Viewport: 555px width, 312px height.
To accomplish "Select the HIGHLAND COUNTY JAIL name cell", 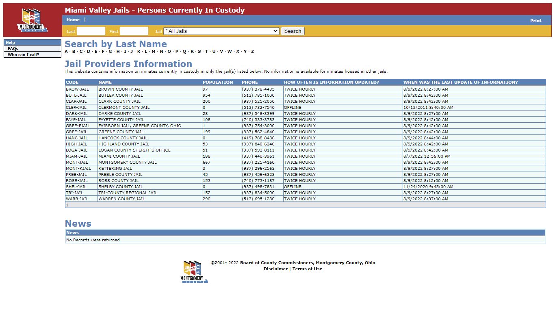I will (x=150, y=144).
